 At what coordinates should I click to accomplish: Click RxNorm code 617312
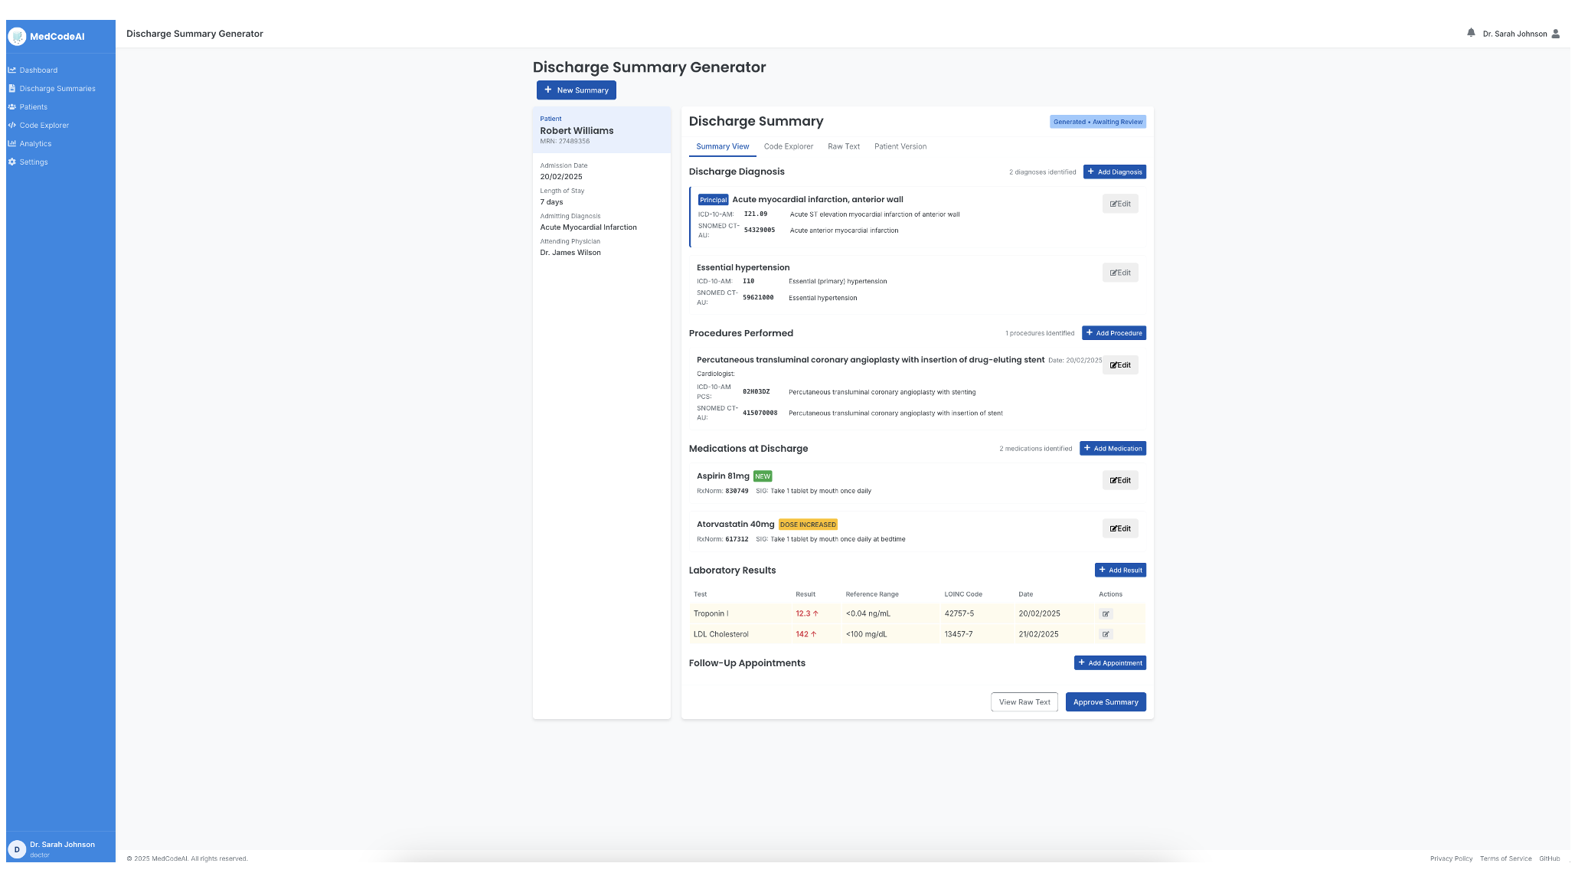(737, 539)
